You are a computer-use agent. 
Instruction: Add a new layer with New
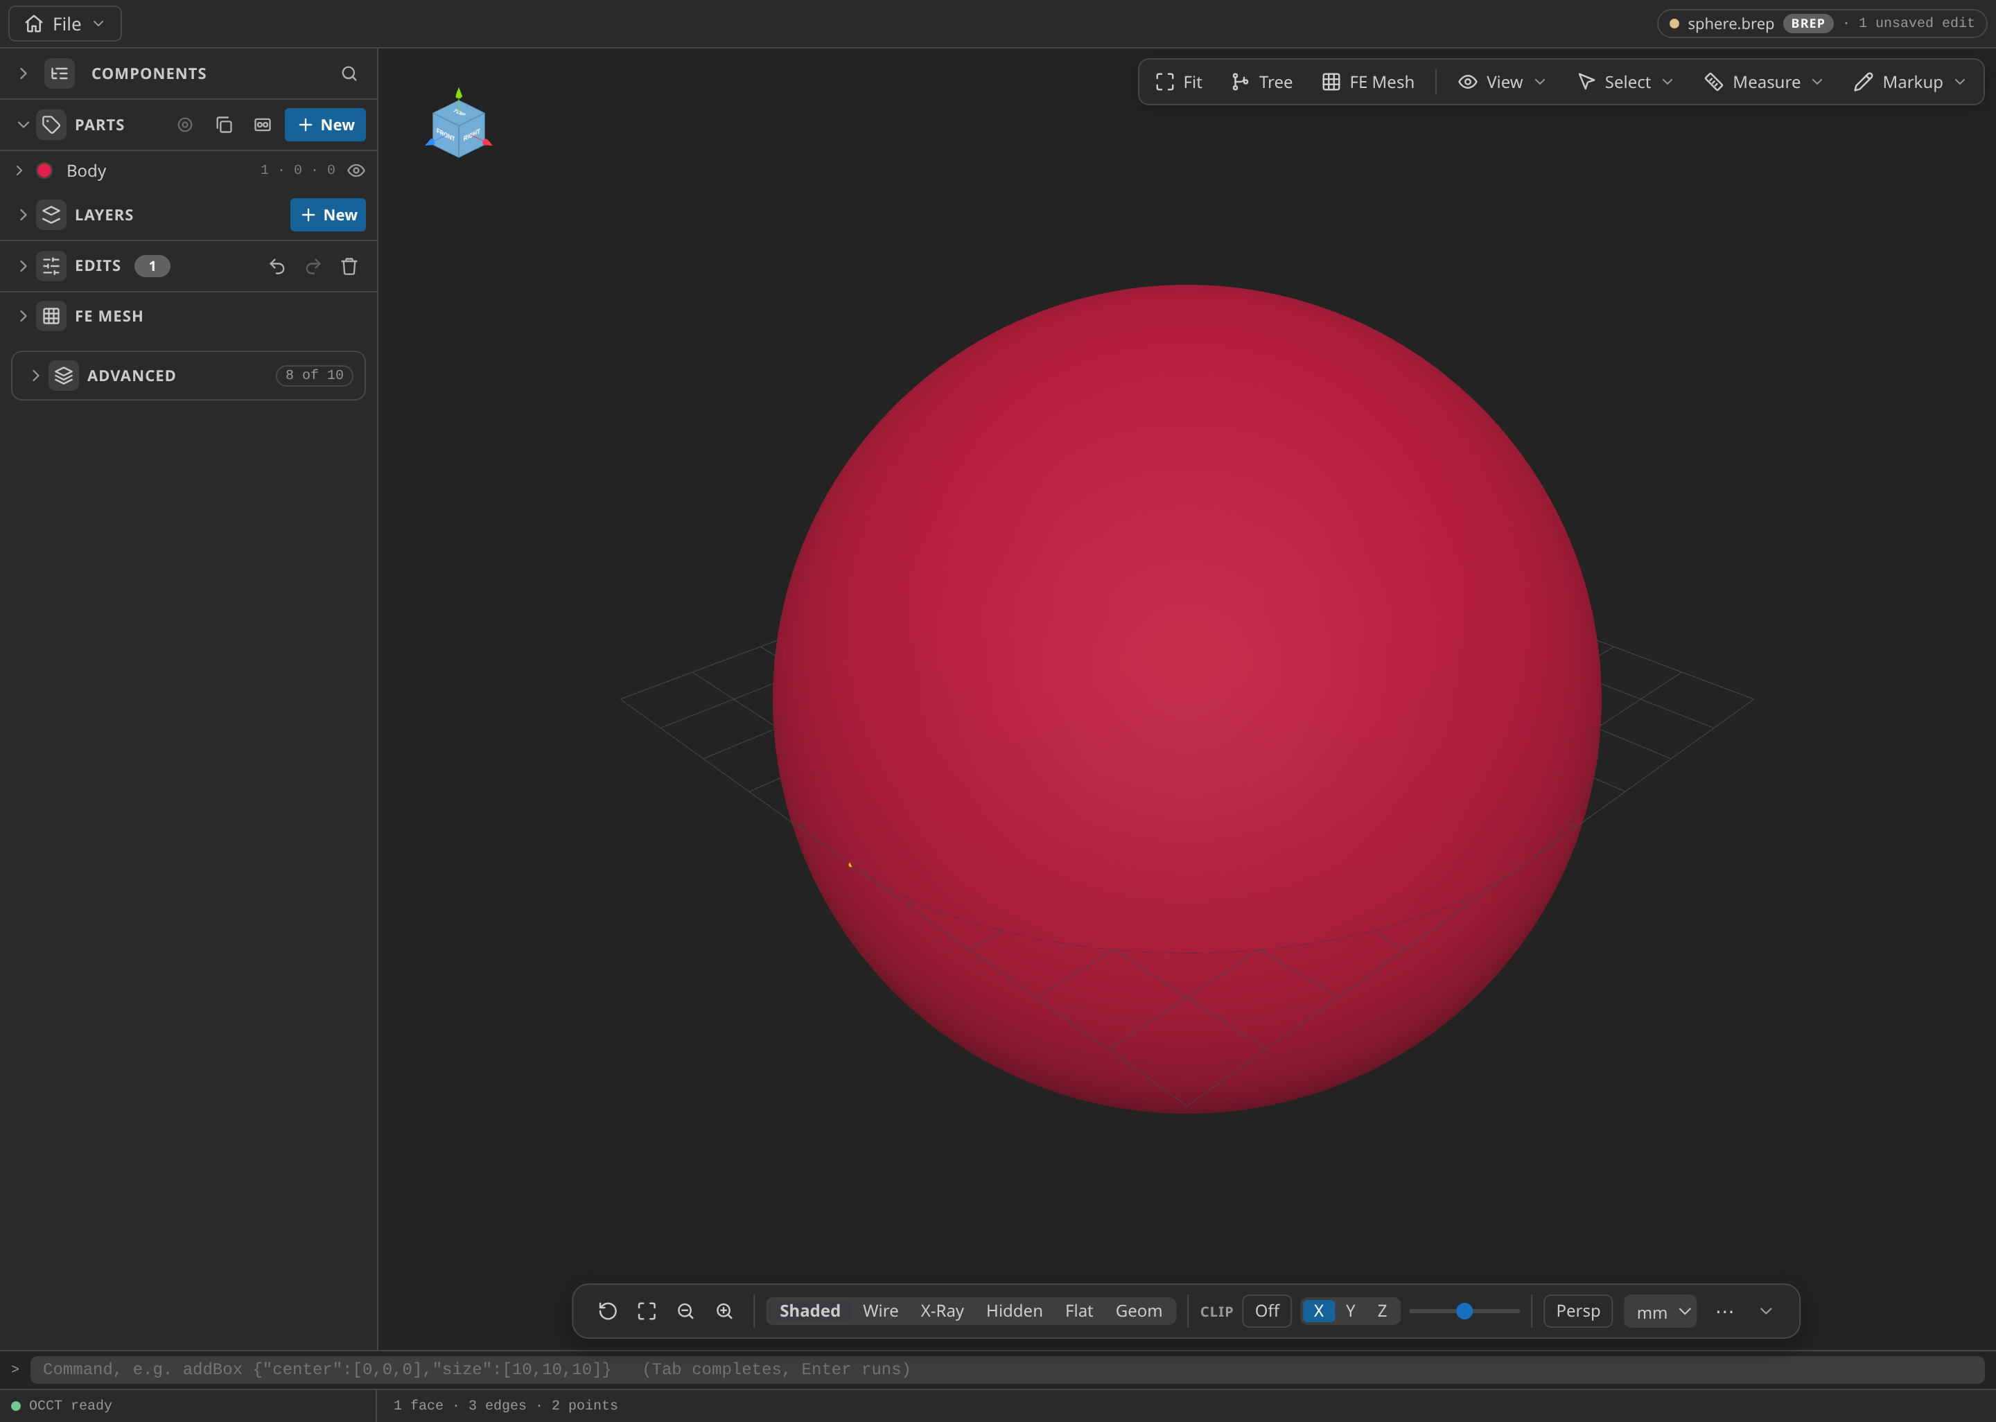[x=329, y=215]
